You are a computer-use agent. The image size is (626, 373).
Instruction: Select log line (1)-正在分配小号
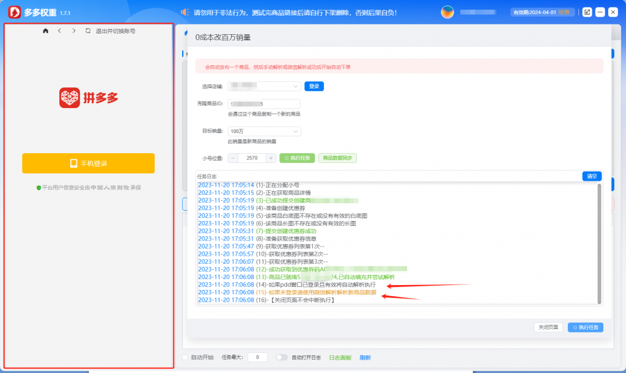[x=249, y=185]
